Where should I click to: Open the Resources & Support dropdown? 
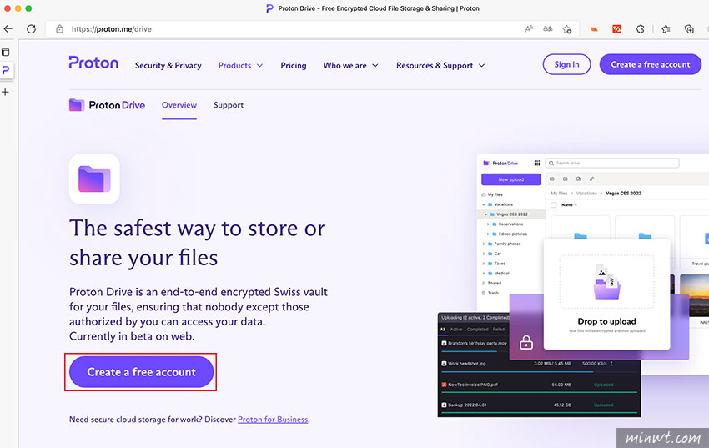coord(440,65)
